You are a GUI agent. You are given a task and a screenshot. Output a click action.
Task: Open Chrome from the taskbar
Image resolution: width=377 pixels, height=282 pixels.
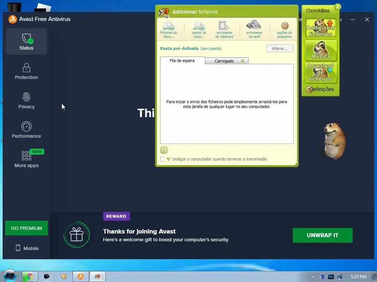pyautogui.click(x=30, y=276)
